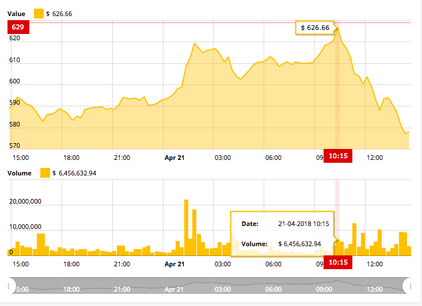Click the 03:00 label on volume chart axis
422x306 pixels.
[x=222, y=263]
